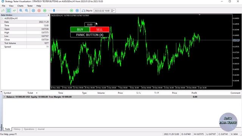This screenshot has height=136, width=242.
Task: Close the Toolbox panel
Action: 1,92
